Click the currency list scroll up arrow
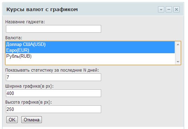 pos(178,45)
